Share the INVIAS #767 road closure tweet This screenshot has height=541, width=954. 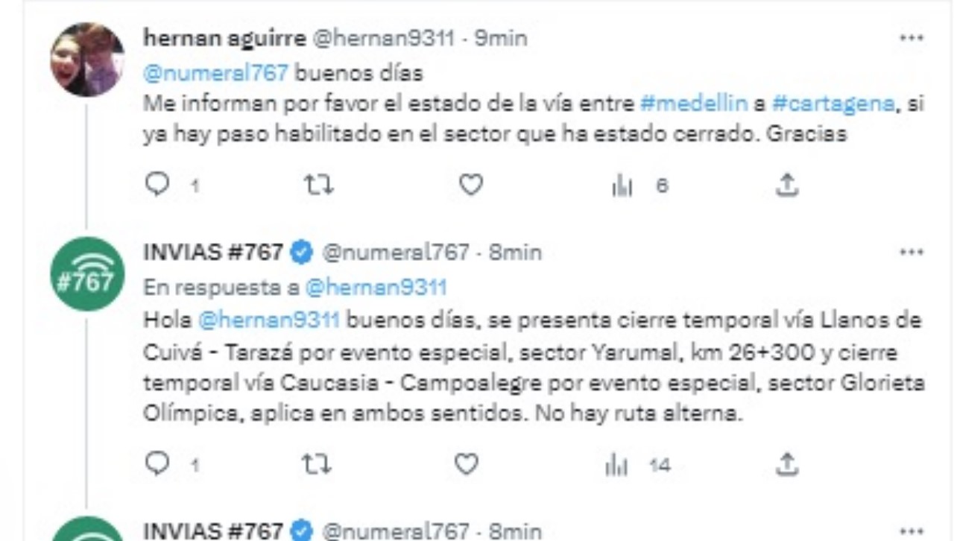(787, 465)
